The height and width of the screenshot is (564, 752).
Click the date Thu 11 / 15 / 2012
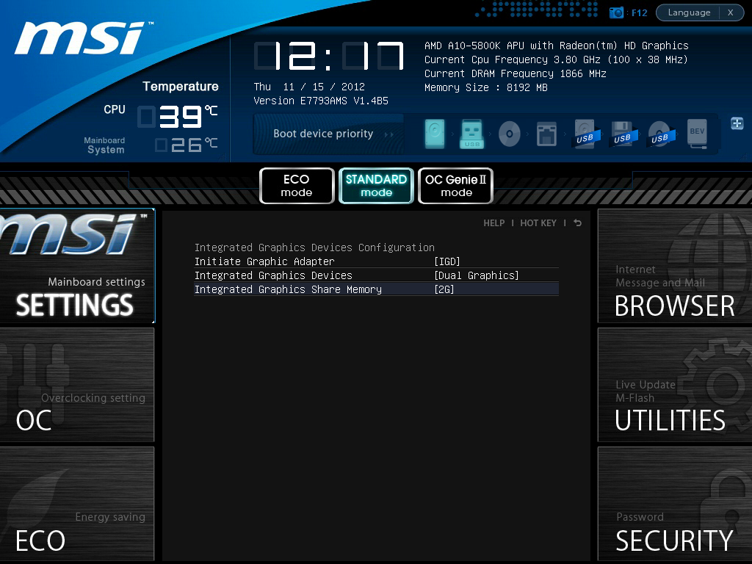309,87
